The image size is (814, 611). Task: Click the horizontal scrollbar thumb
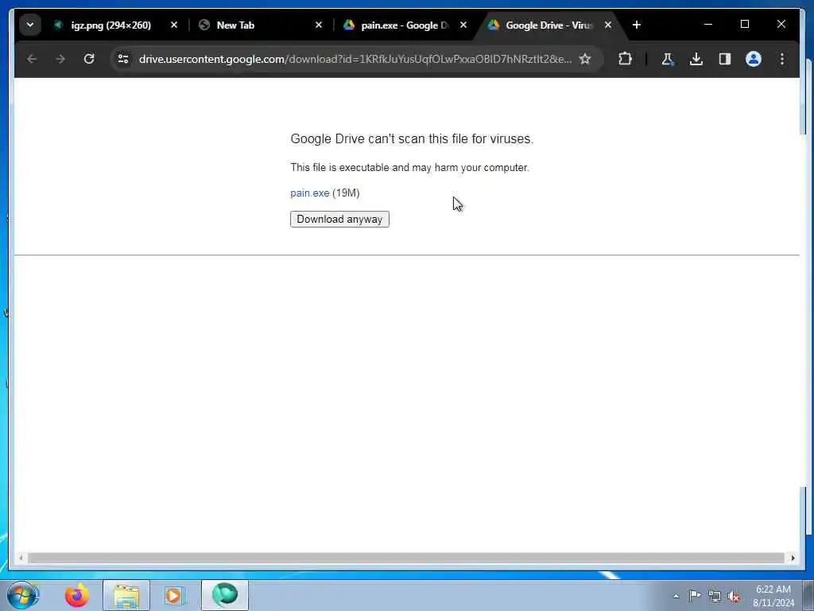tap(406, 558)
